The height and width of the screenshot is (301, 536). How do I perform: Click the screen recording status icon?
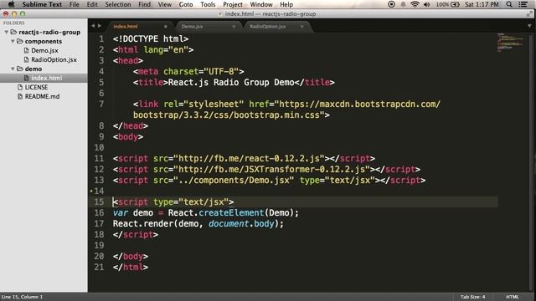click(x=391, y=4)
